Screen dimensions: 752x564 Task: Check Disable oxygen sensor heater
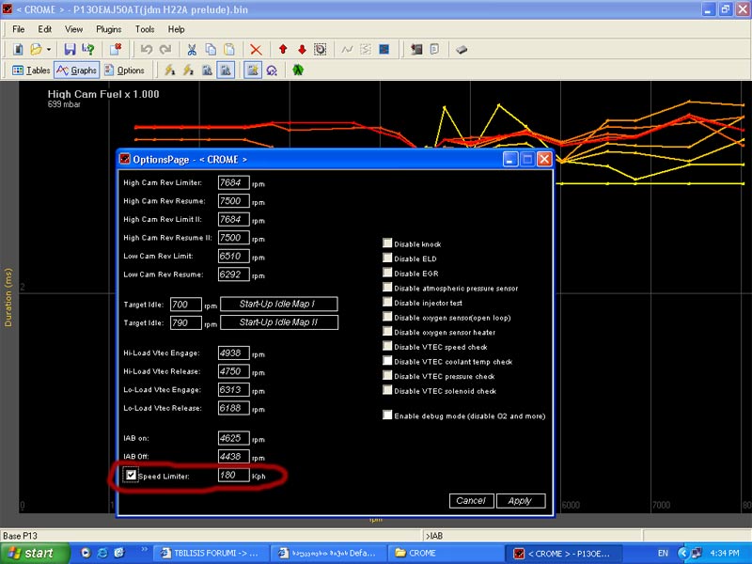[x=387, y=332]
